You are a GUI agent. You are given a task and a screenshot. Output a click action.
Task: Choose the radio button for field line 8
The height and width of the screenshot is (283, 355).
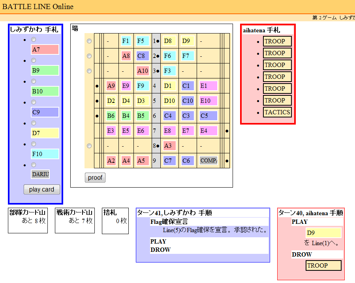pyautogui.click(x=89, y=146)
